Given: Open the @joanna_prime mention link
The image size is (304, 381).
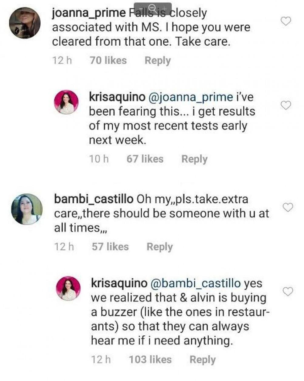Looking at the screenshot, I should [190, 97].
